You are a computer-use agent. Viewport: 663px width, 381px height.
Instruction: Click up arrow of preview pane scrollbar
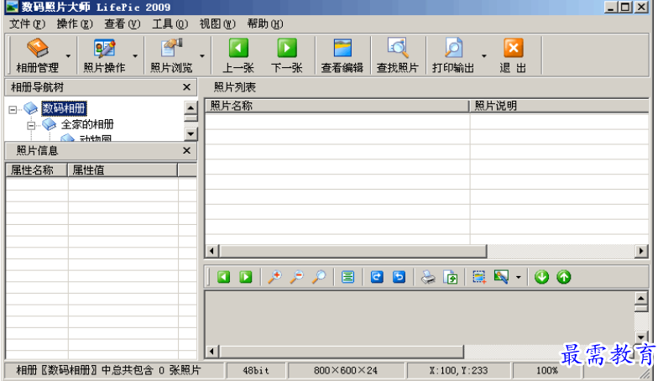point(641,298)
